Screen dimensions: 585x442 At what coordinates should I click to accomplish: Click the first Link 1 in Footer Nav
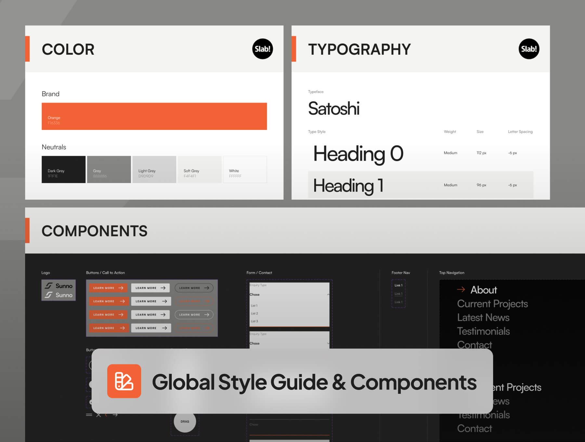(x=398, y=285)
